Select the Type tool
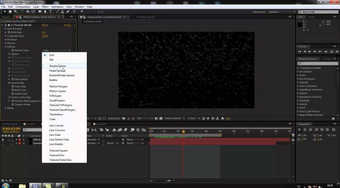Viewport: 340px width, 188px height. (50, 12)
